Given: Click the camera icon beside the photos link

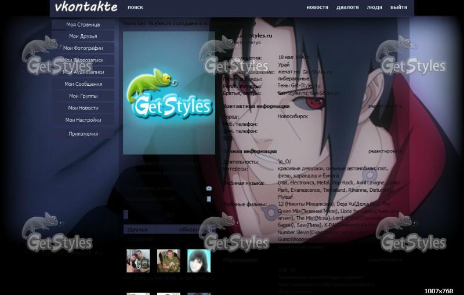Looking at the screenshot, I should tap(209, 188).
